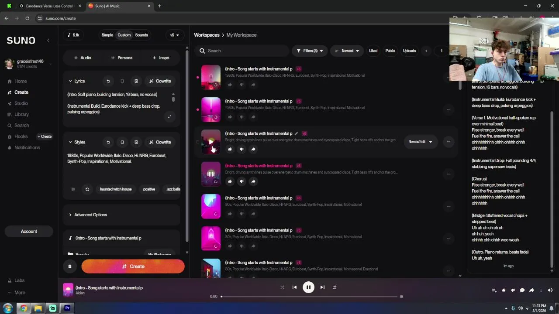The width and height of the screenshot is (559, 314).
Task: Toggle the Liked filter
Action: pyautogui.click(x=373, y=51)
